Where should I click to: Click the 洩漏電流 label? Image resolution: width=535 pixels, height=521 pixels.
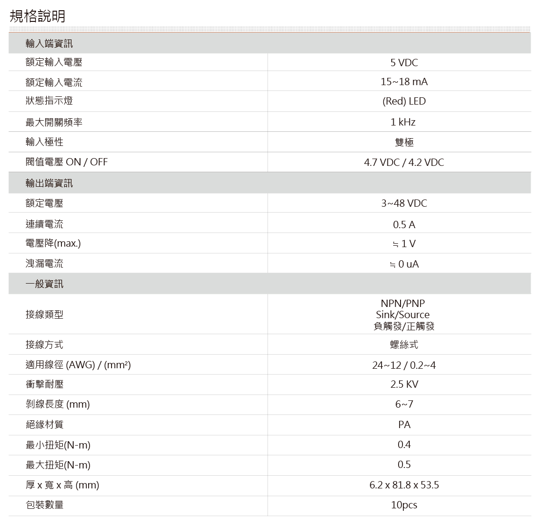[44, 263]
